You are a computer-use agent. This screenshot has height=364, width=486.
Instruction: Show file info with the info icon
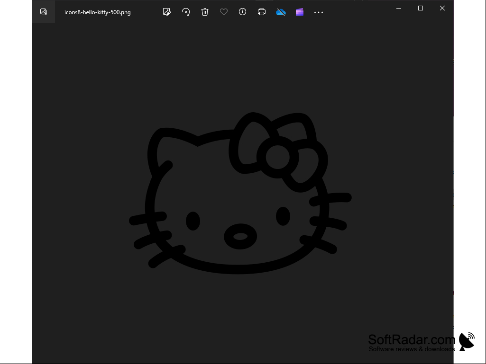coord(242,12)
